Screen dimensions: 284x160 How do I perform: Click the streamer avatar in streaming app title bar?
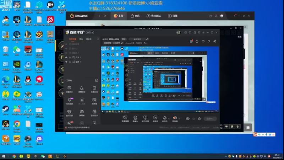click(x=179, y=32)
